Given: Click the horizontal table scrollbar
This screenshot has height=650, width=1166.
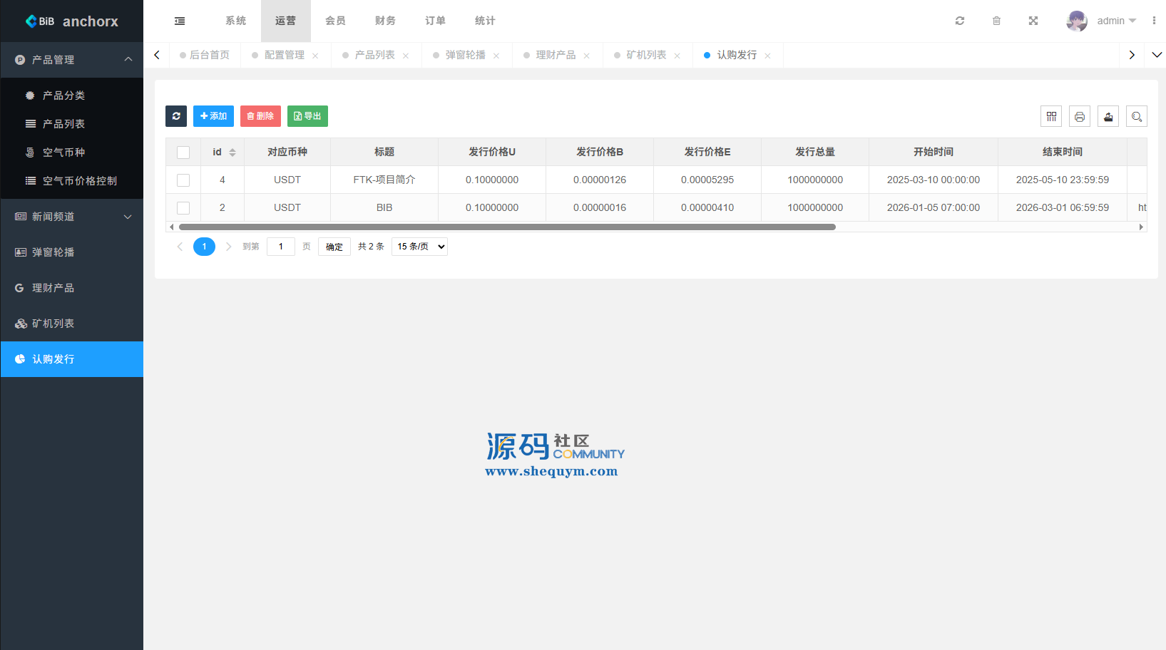Looking at the screenshot, I should [506, 227].
